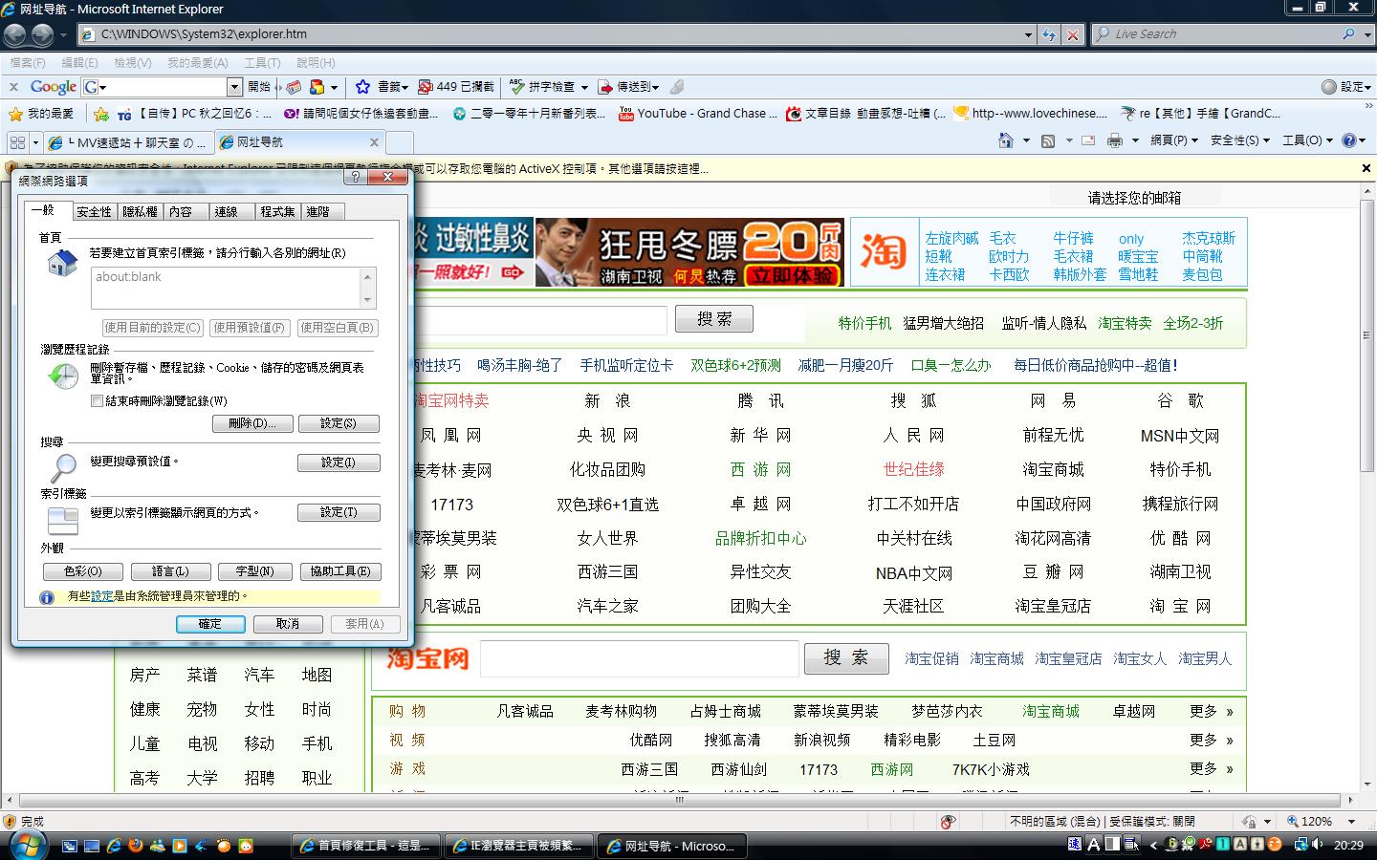Click the popup blocker '449 已攔截' icon
This screenshot has height=860, width=1377.
(x=426, y=87)
